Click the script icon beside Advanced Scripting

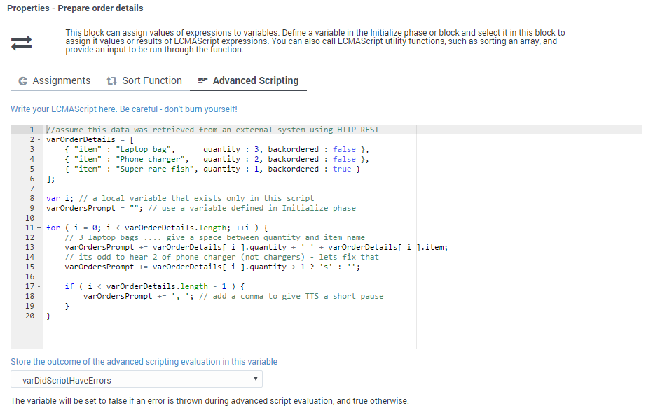[203, 81]
